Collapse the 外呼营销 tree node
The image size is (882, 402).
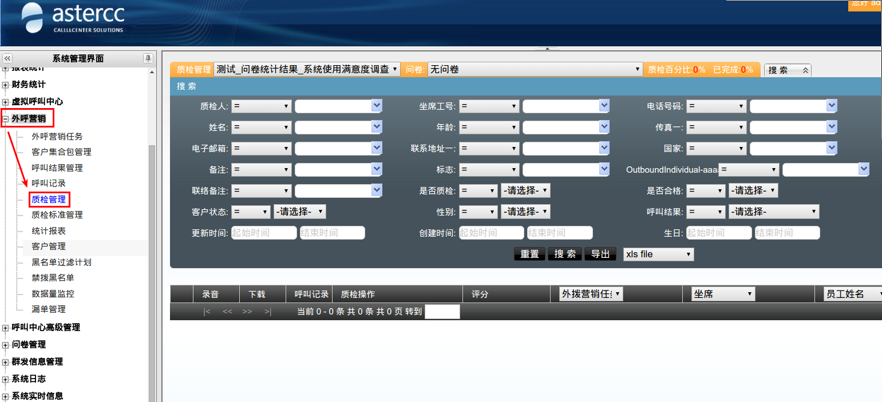click(6, 119)
